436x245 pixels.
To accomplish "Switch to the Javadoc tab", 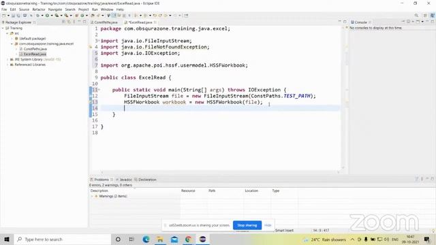I will [x=124, y=180].
